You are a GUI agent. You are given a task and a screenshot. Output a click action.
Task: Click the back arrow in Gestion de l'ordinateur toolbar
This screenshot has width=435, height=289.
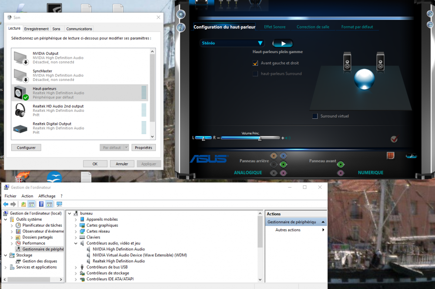6,204
